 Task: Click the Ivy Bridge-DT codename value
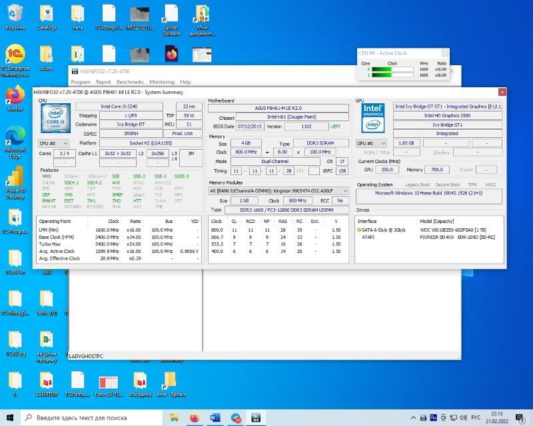[131, 124]
